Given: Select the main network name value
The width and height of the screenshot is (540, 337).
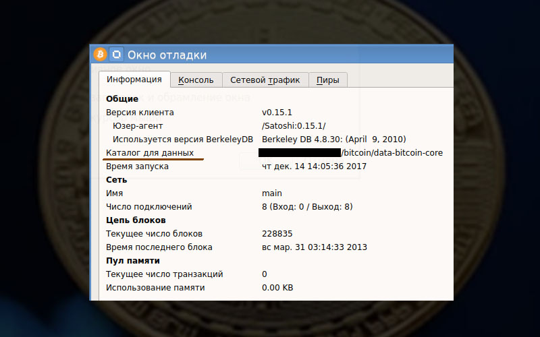Looking at the screenshot, I should [x=272, y=193].
